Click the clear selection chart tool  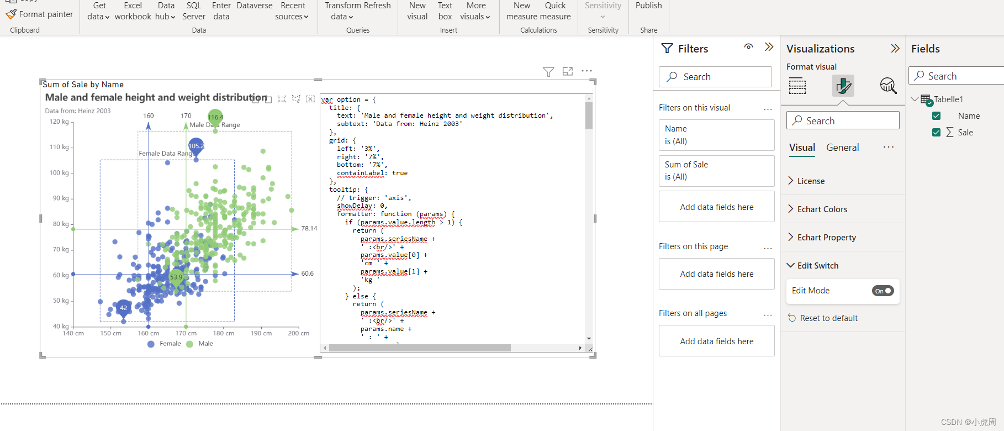tap(310, 99)
